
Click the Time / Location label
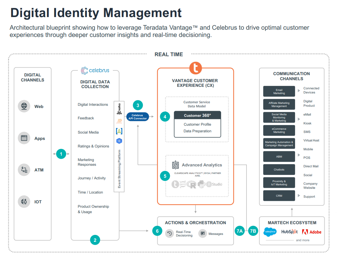(x=90, y=192)
